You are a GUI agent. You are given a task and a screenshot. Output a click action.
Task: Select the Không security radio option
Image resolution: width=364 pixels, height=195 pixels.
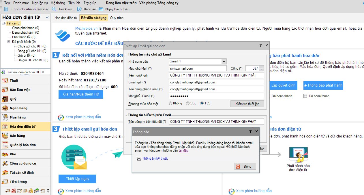click(170, 103)
